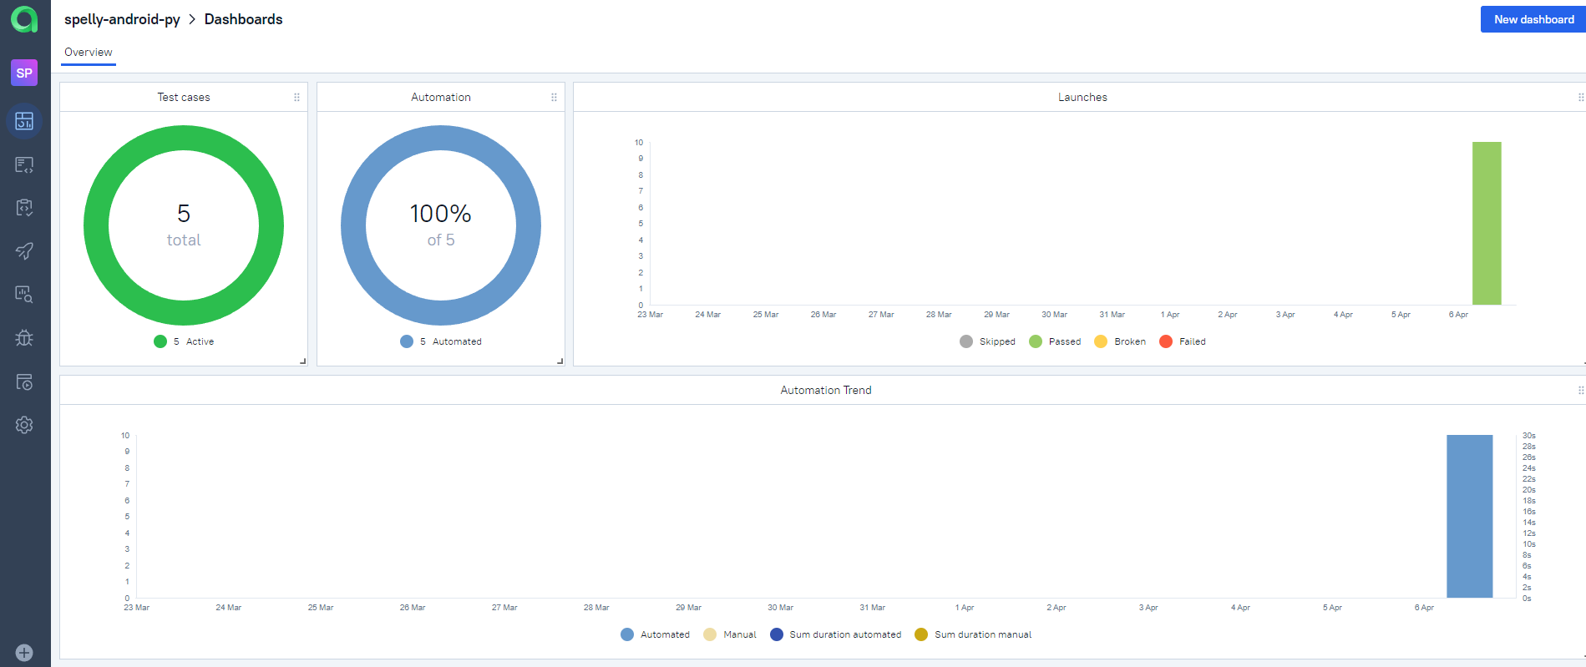Toggle the Skipped legend in Launches chart

click(987, 341)
